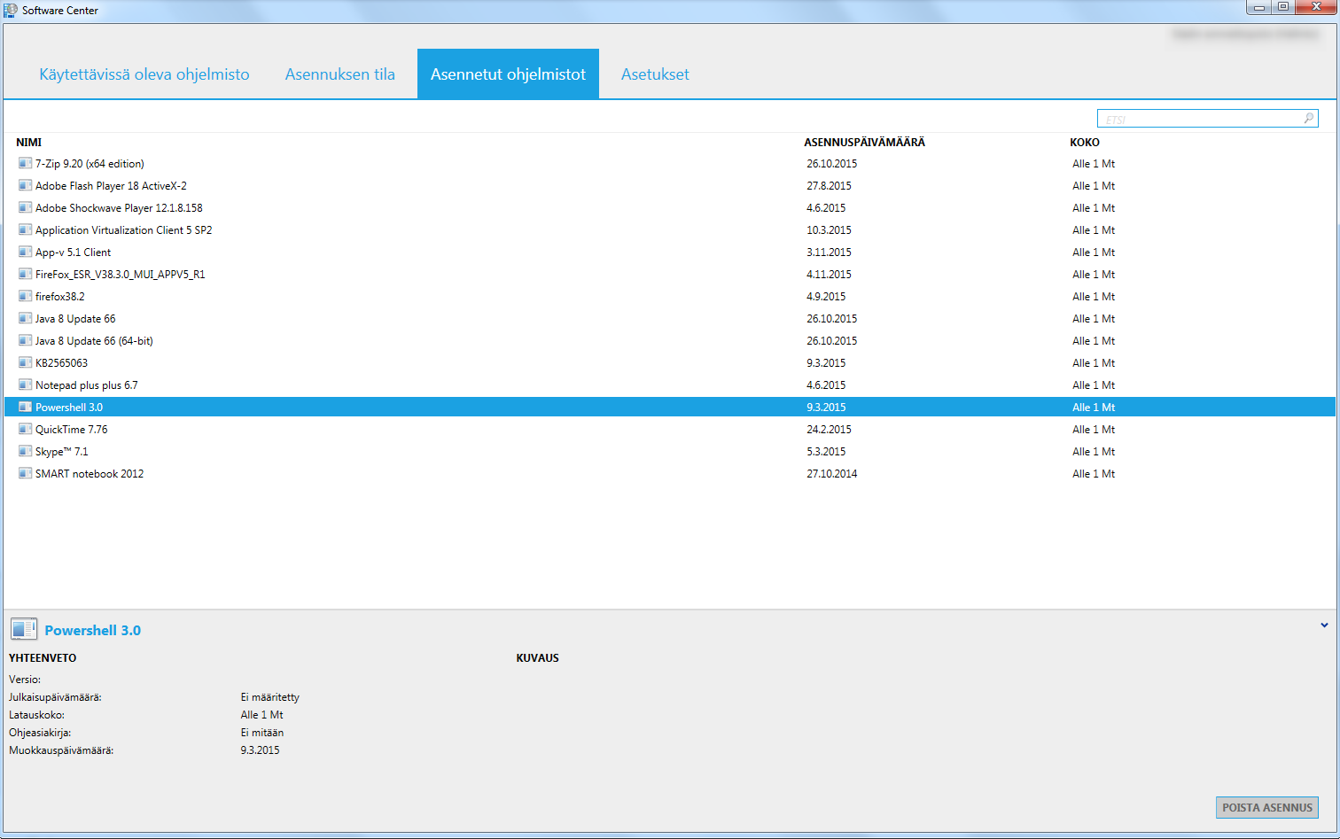1340x839 pixels.
Task: Click the QuickTime 7.76 row icon
Action: [25, 429]
